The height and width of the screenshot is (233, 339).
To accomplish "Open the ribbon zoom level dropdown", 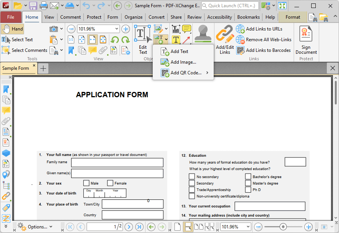I will (117, 29).
